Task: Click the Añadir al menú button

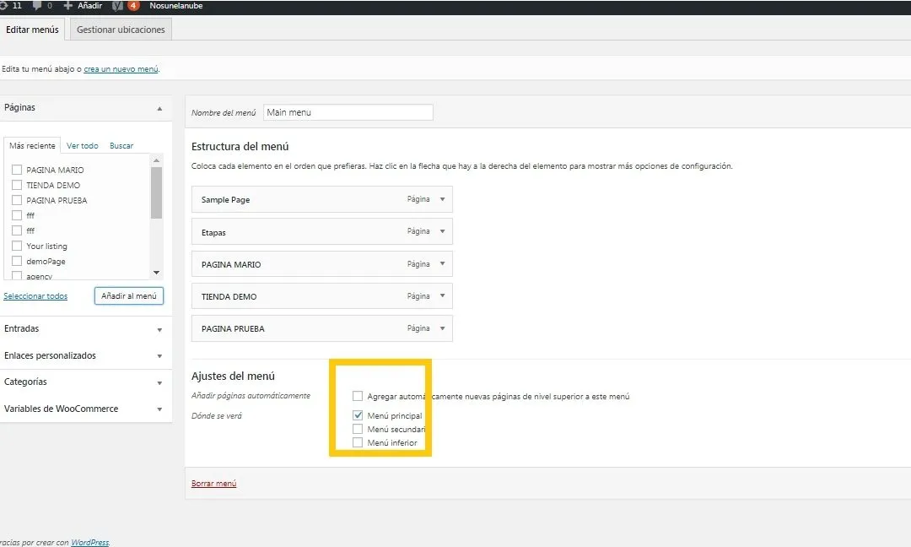Action: tap(128, 296)
